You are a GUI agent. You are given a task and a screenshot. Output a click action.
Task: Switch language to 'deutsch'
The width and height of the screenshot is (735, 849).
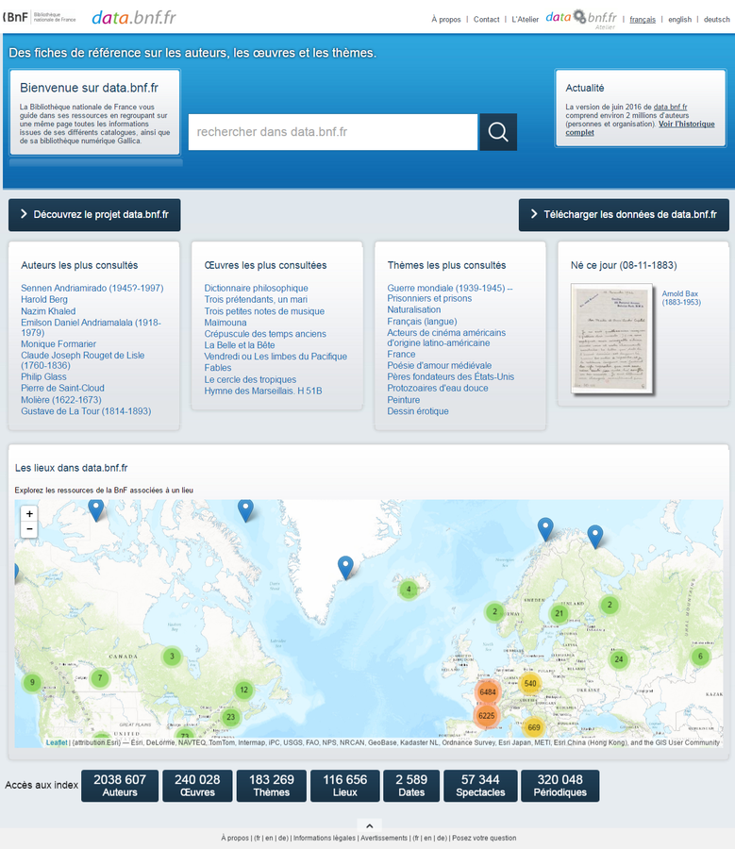pos(716,20)
